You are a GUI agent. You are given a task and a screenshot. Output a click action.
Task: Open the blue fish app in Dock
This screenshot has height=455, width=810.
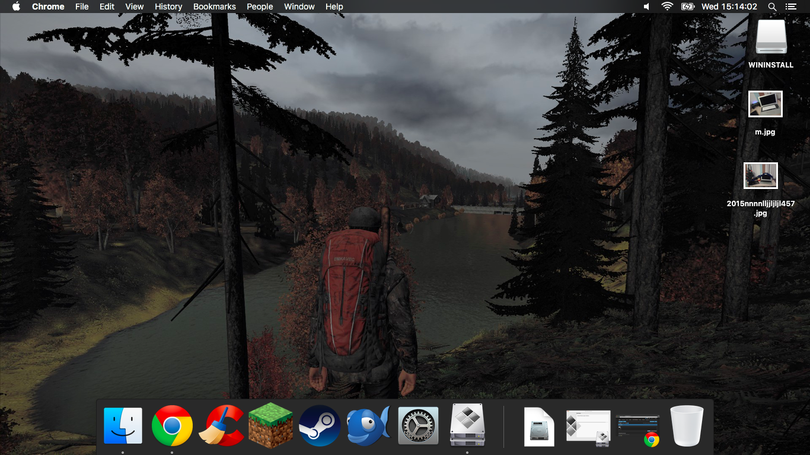pyautogui.click(x=368, y=426)
